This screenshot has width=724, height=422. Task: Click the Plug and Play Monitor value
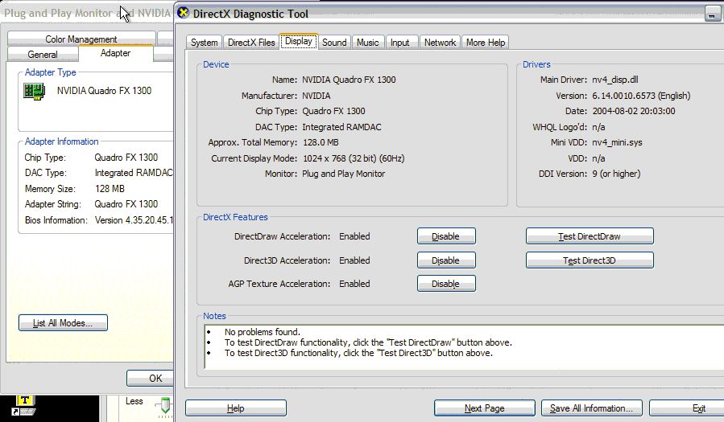coord(344,174)
